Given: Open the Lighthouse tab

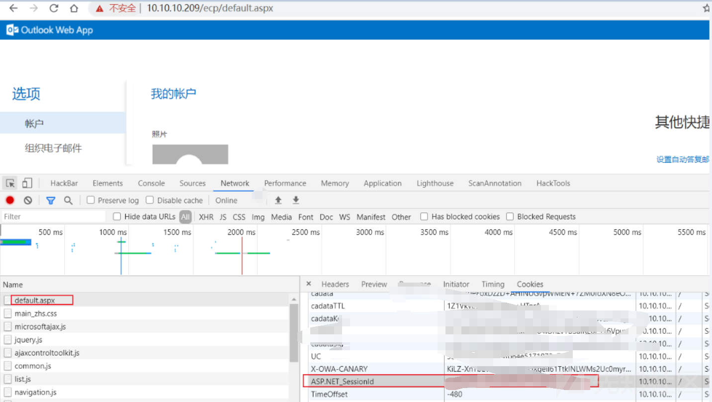Looking at the screenshot, I should pyautogui.click(x=435, y=183).
